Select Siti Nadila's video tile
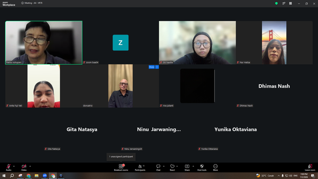 point(197,43)
